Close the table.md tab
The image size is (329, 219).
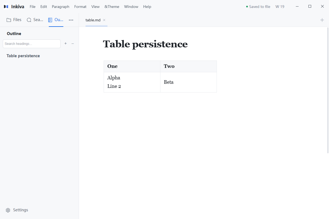point(104,20)
